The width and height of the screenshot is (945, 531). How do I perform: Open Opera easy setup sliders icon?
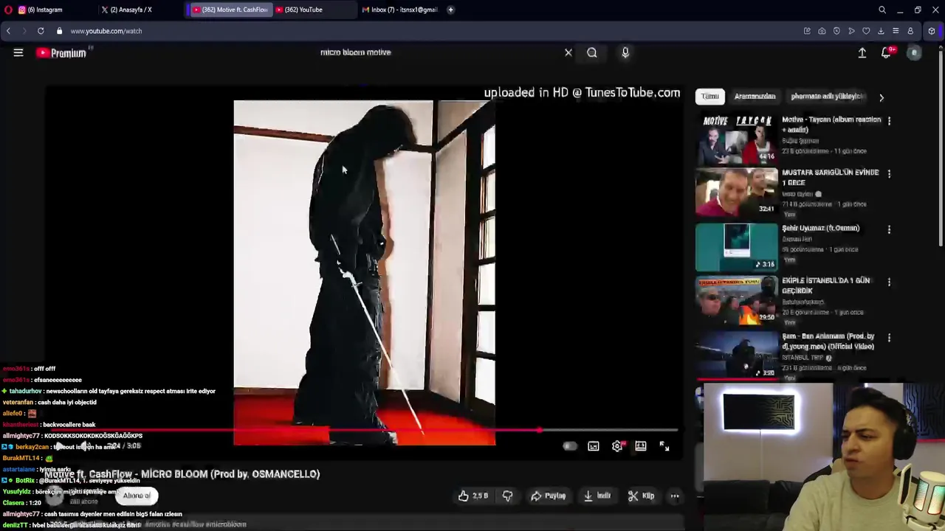[896, 31]
